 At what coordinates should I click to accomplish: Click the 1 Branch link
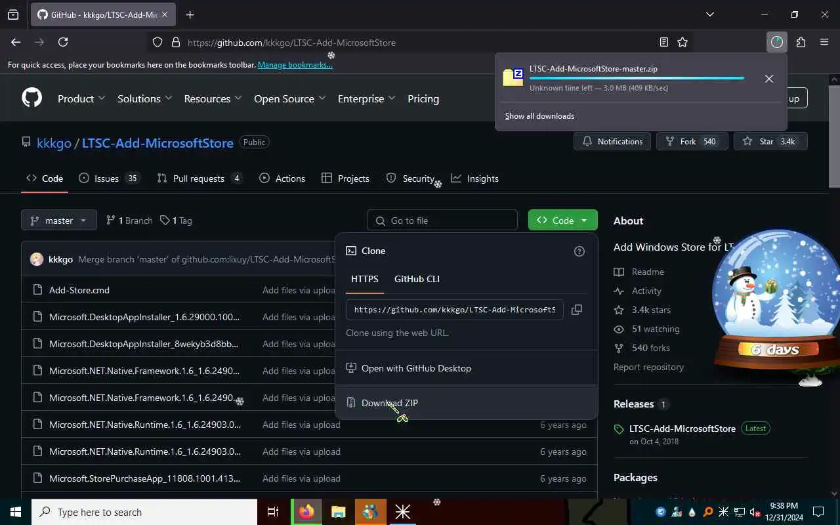point(129,220)
